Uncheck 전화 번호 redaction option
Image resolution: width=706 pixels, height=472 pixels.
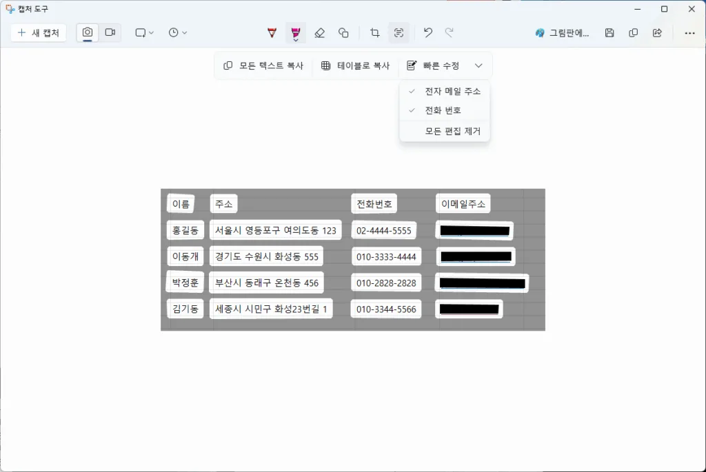tap(445, 110)
